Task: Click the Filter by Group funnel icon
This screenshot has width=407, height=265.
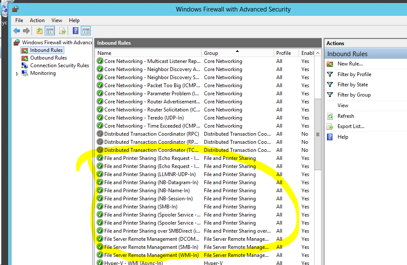Action: (x=330, y=95)
